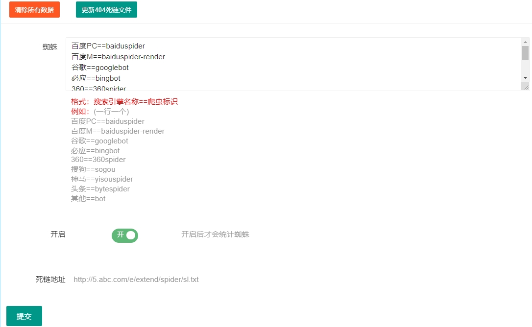Click the example line 头条==bytespider
Screen dimensions: 532x327
[x=100, y=189]
